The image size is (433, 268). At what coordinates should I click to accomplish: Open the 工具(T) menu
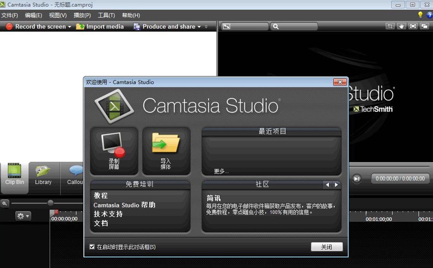pos(107,15)
